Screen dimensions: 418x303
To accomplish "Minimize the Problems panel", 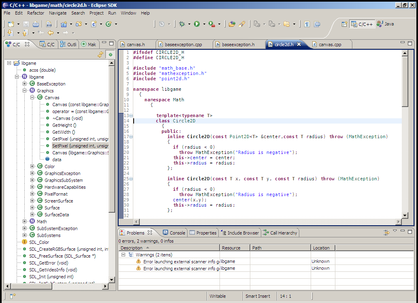I will coord(403,231).
